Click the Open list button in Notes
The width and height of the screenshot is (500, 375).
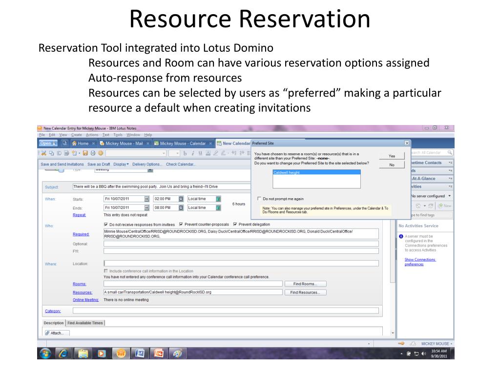48,143
